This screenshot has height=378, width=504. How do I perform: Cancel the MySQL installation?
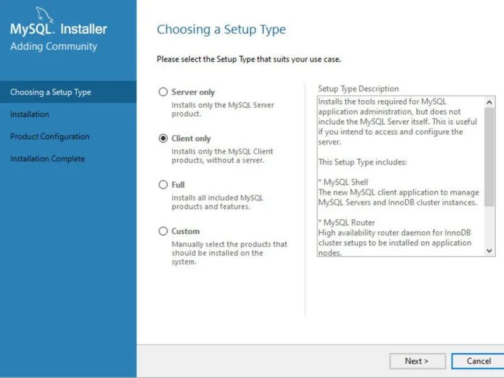[478, 361]
